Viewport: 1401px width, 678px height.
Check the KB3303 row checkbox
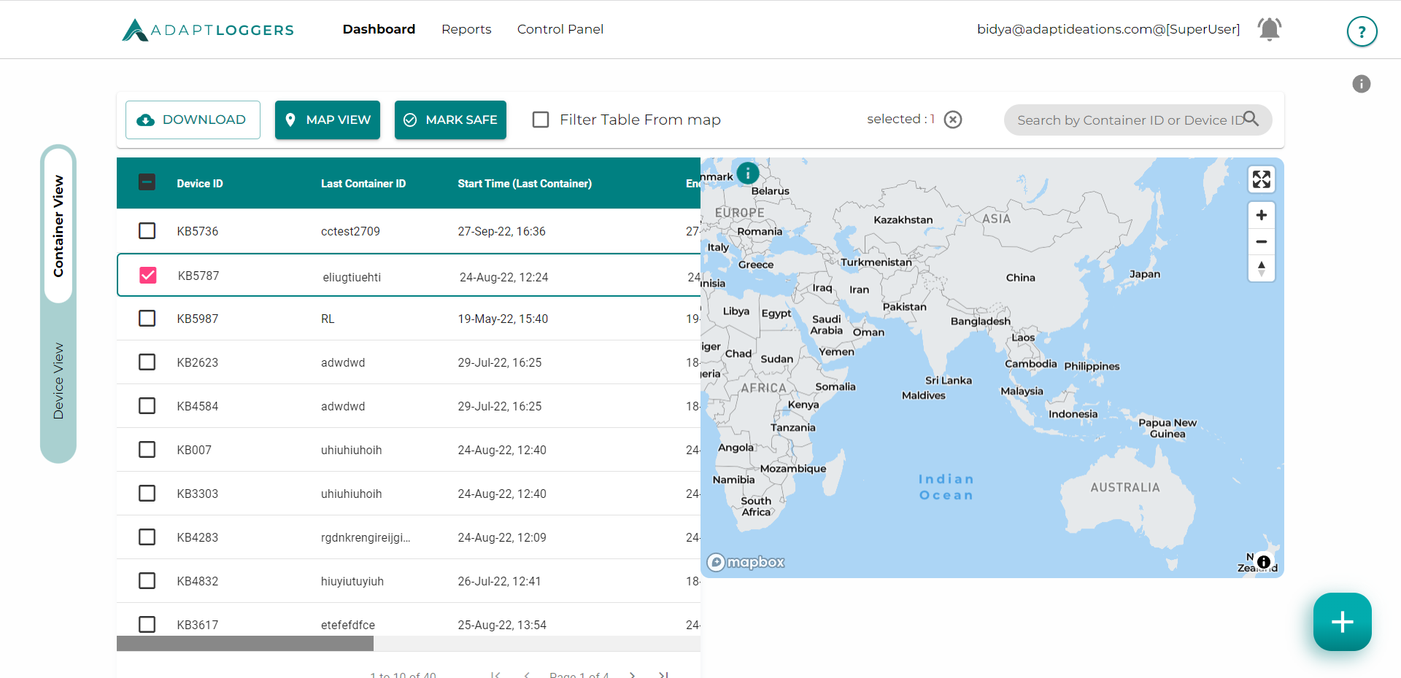[x=147, y=494]
